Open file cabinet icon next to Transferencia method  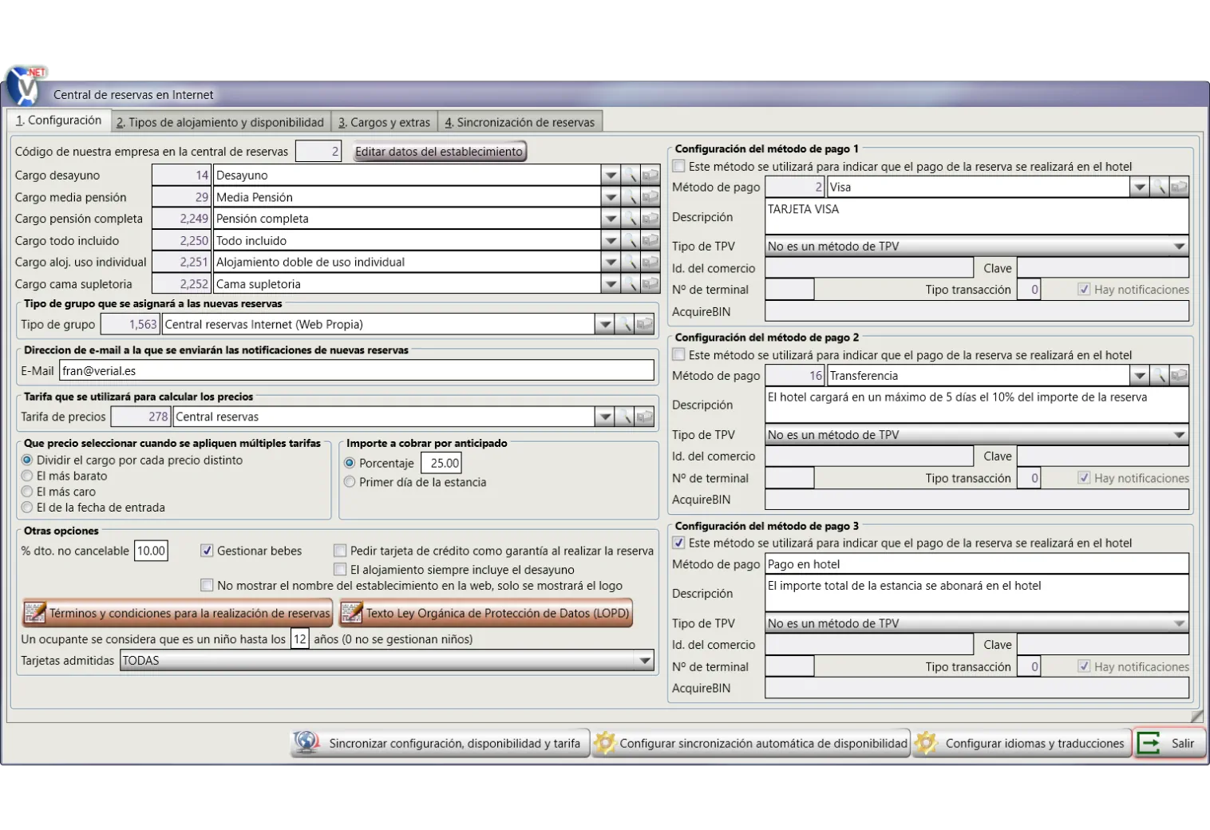pyautogui.click(x=1179, y=376)
